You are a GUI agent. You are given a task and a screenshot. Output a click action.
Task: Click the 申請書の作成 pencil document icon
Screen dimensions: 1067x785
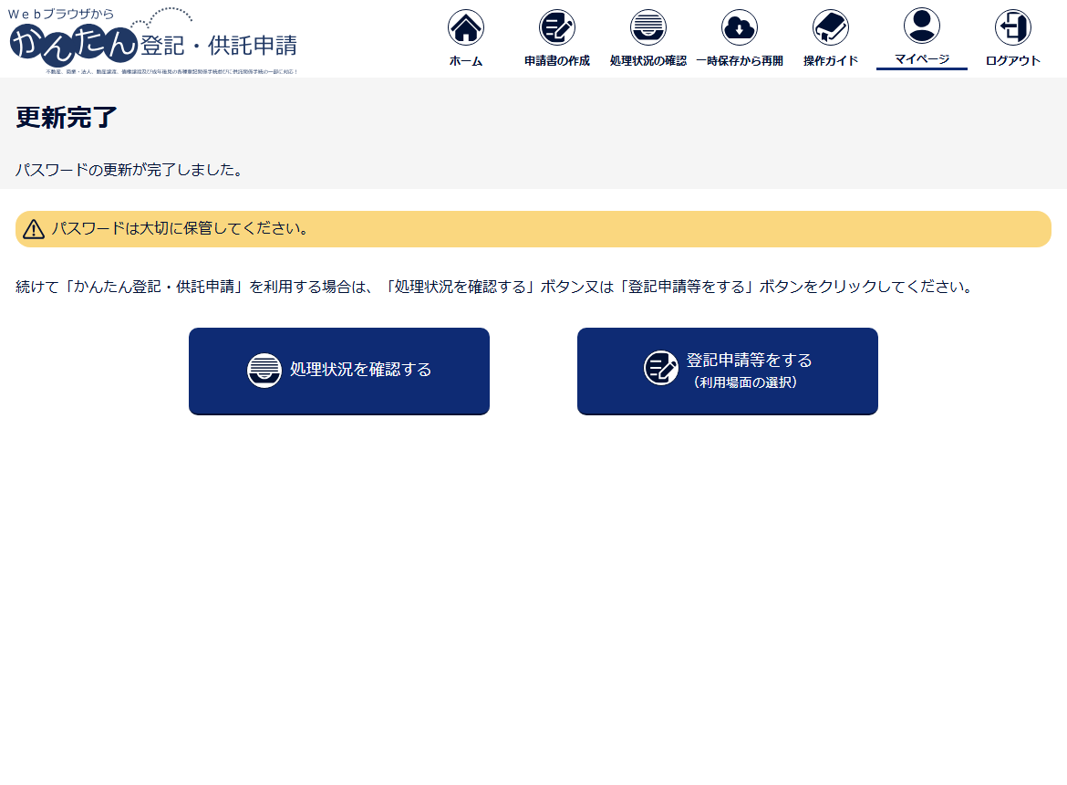[557, 27]
